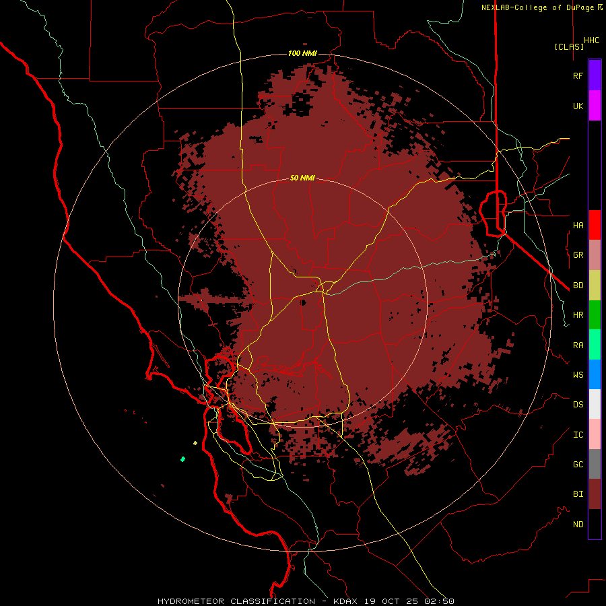Click the Hydrometeor Classification KDAX title text
The width and height of the screenshot is (606, 606).
point(306,601)
